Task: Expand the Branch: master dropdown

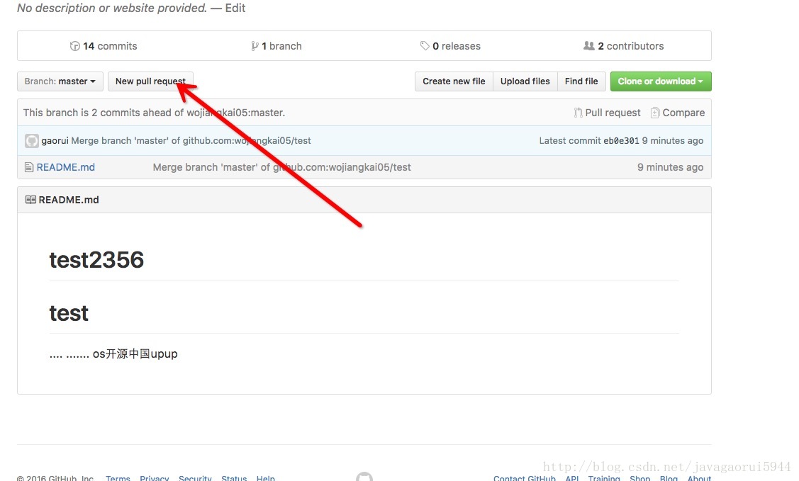Action: pos(60,81)
